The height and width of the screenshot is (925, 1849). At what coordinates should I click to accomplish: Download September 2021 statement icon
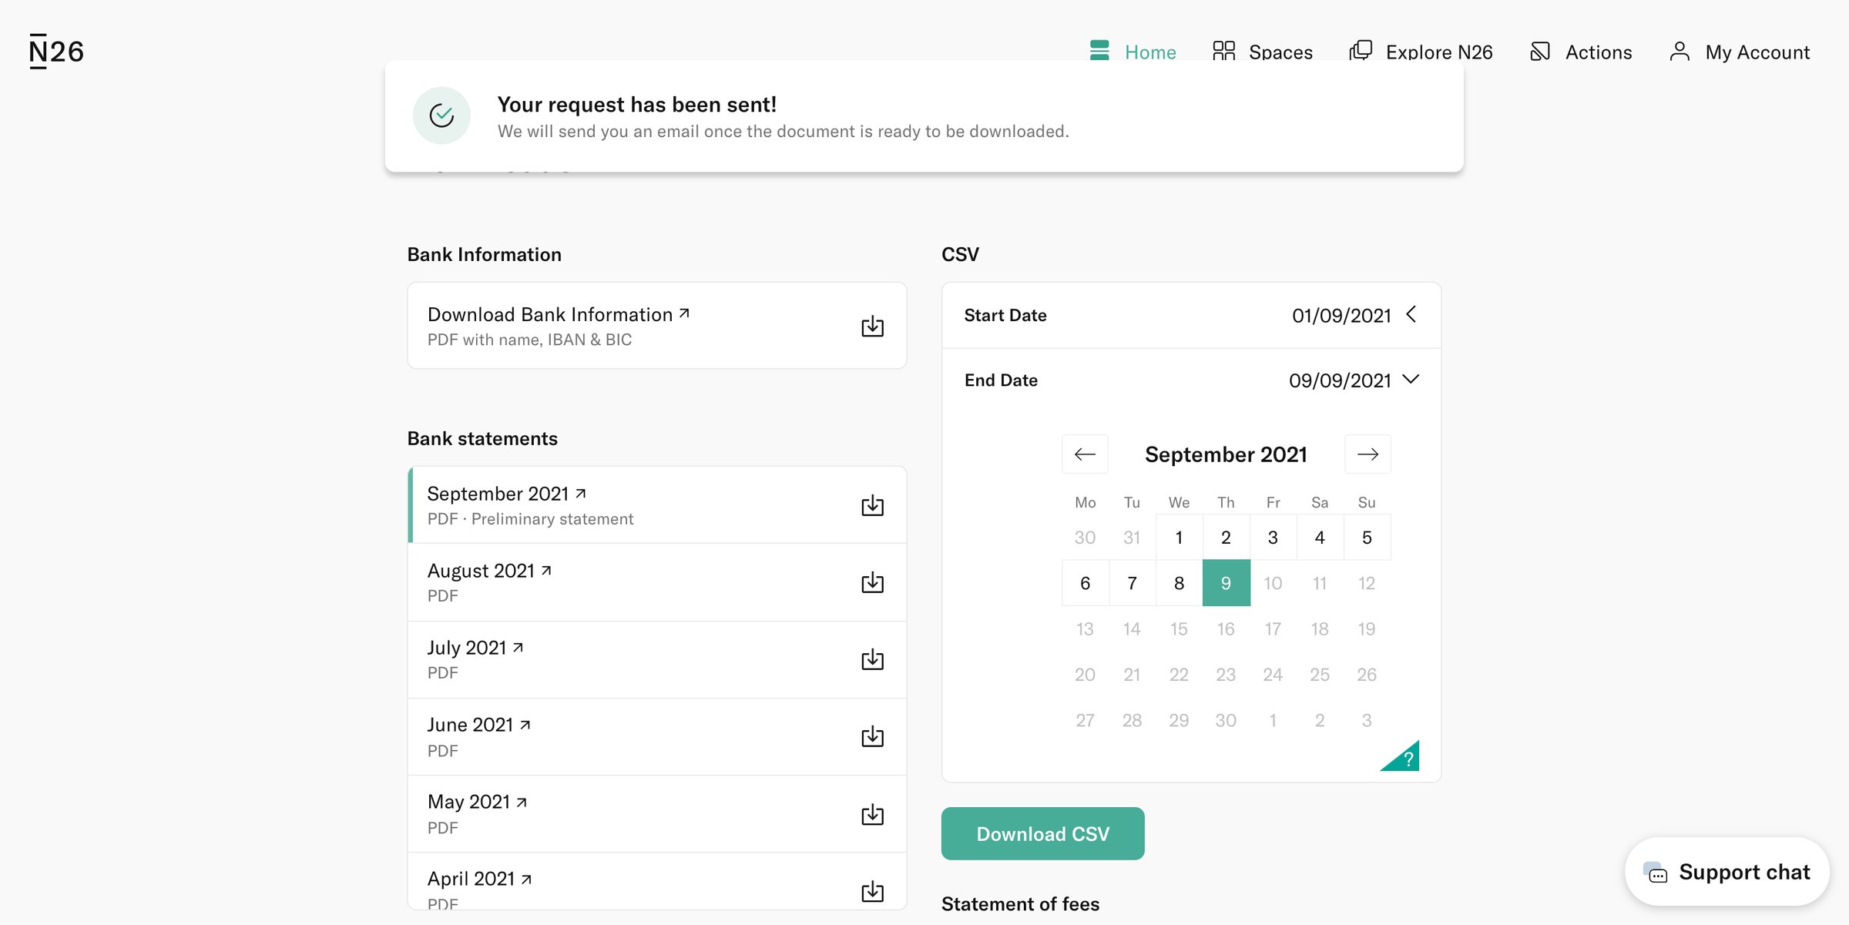872,506
